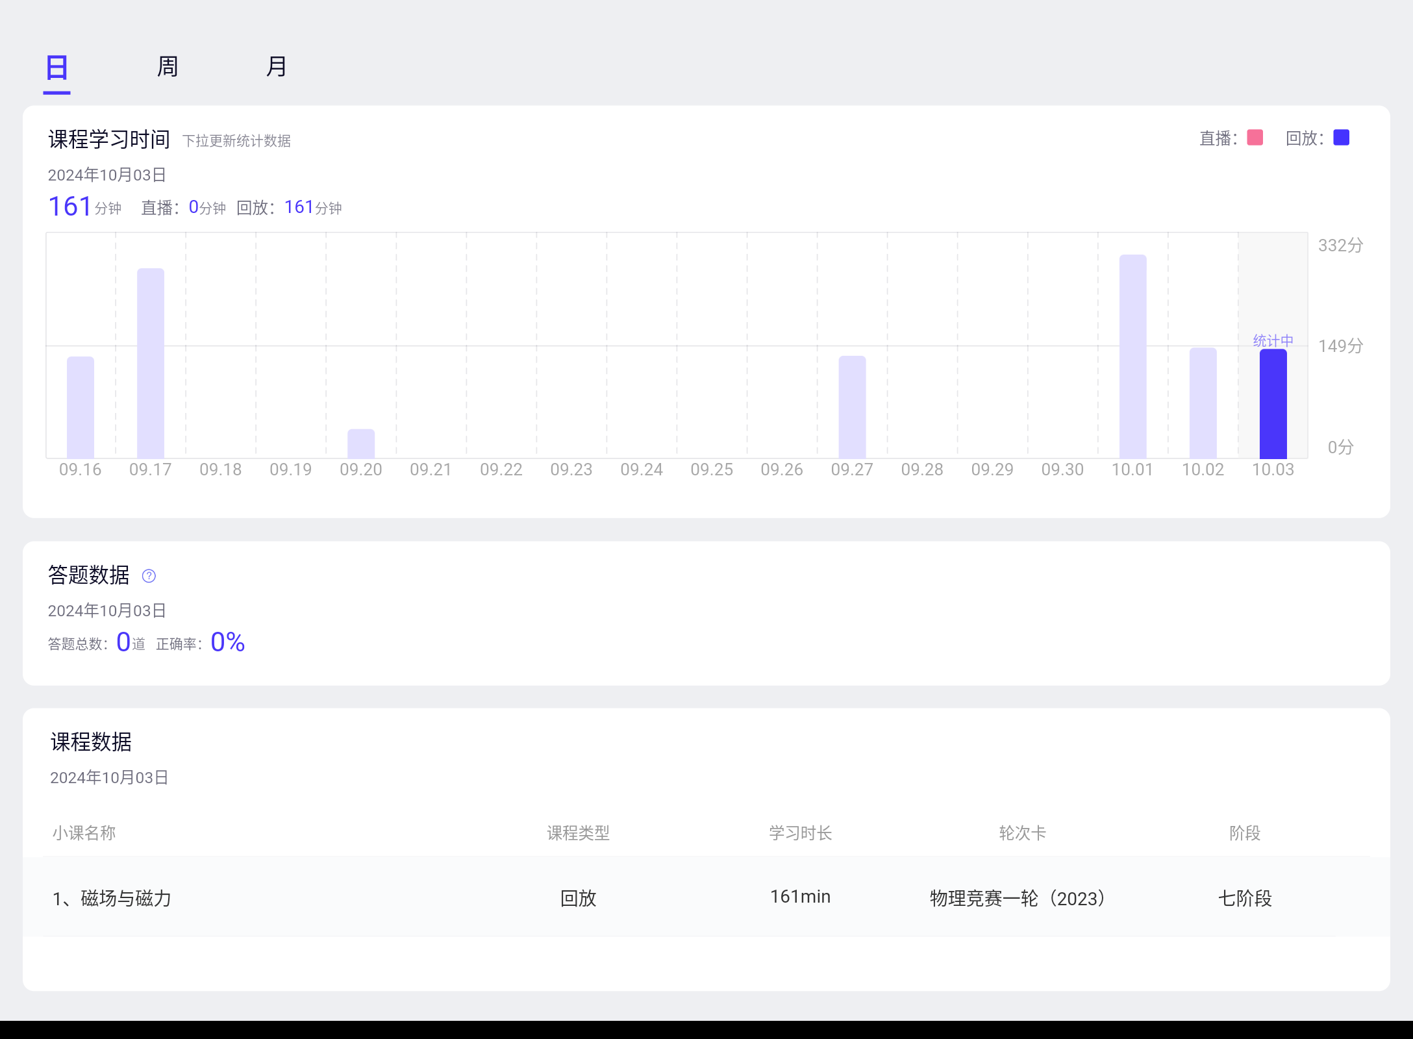Click the 0分 axis value

1340,447
